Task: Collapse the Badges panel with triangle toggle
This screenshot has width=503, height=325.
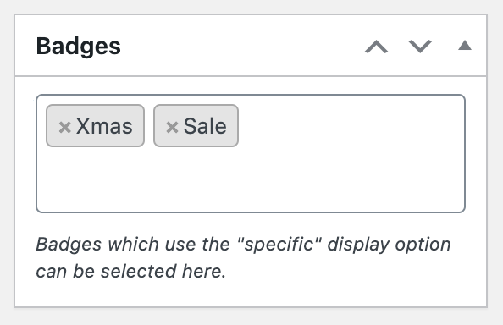Action: point(465,46)
